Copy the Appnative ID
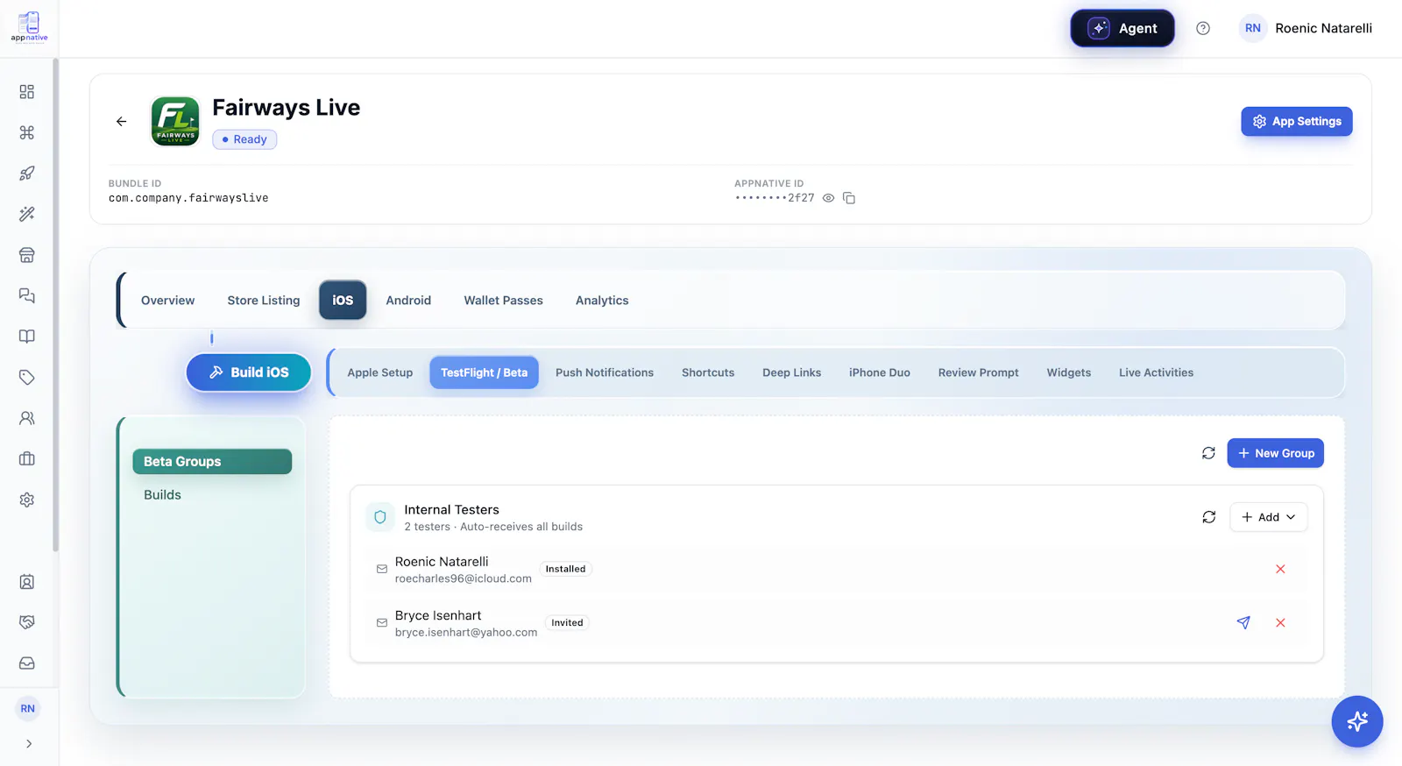1402x766 pixels. pyautogui.click(x=849, y=198)
